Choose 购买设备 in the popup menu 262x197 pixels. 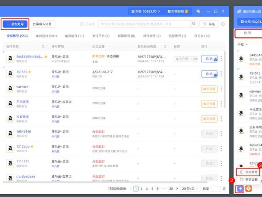tap(249, 180)
